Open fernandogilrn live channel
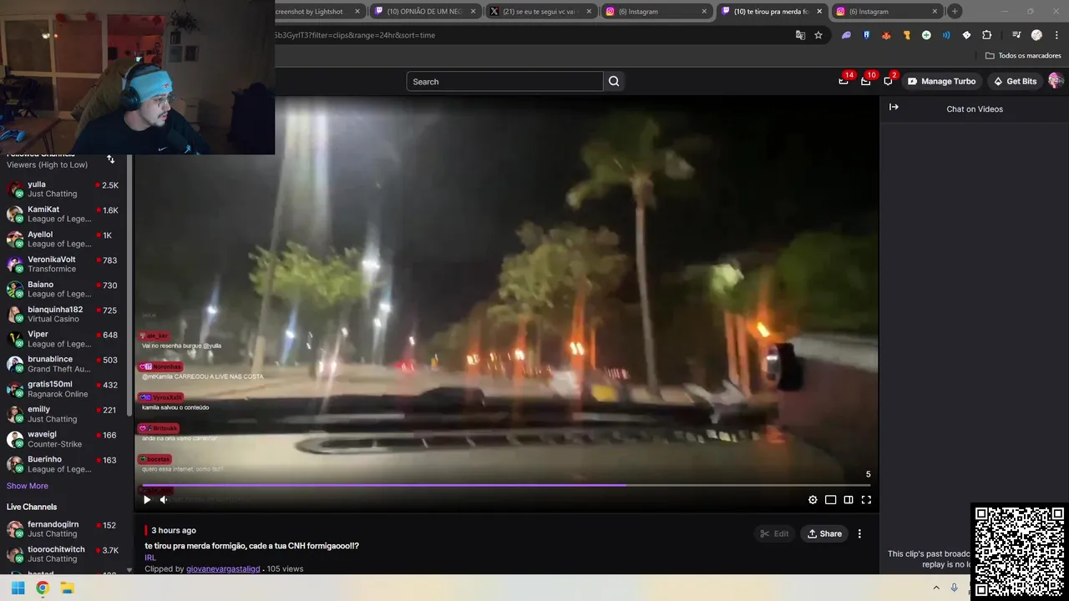The image size is (1069, 601). click(63, 529)
